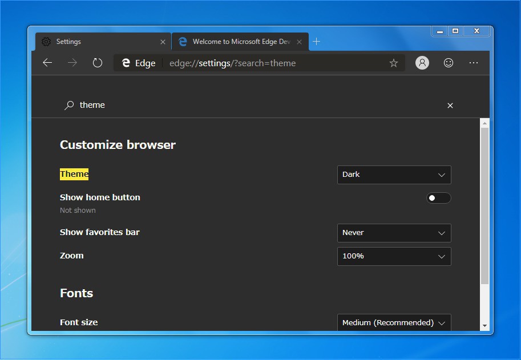Viewport: 521px width, 360px height.
Task: Expand the Show favorites bar dropdown
Action: pos(394,233)
